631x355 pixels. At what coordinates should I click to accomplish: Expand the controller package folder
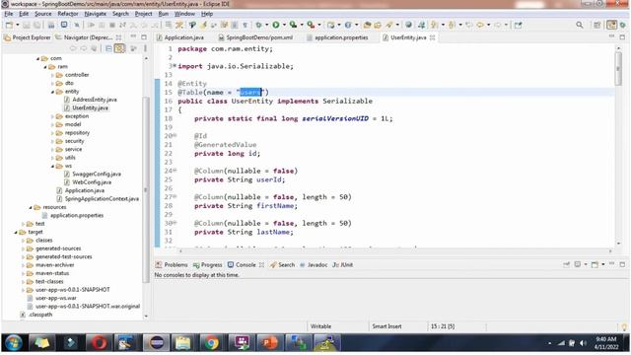52,75
